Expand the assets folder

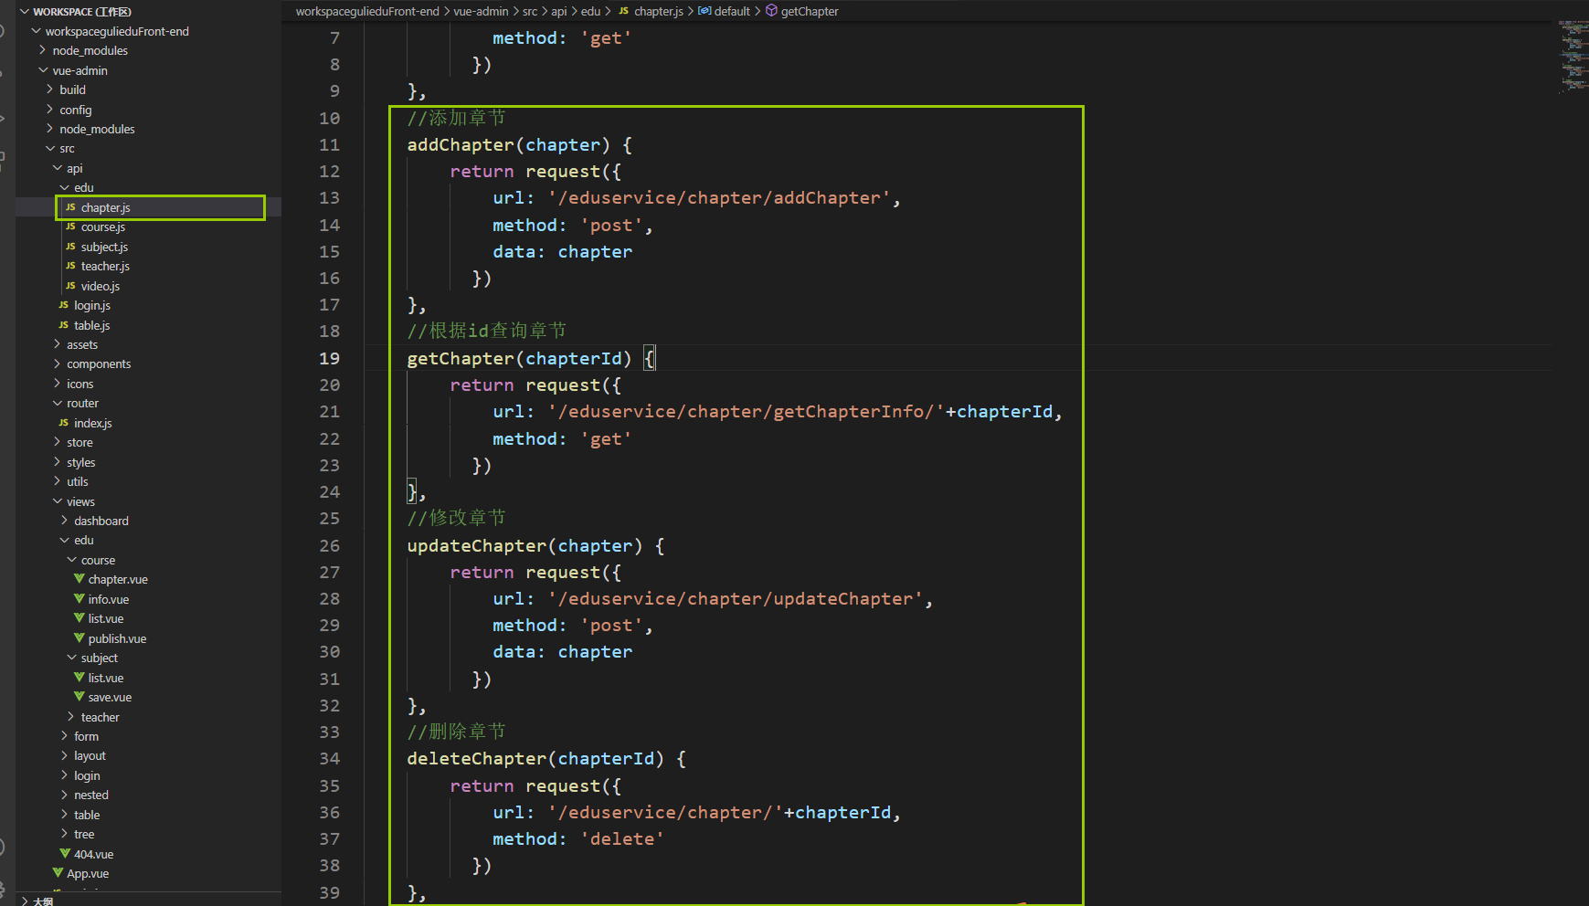(58, 344)
